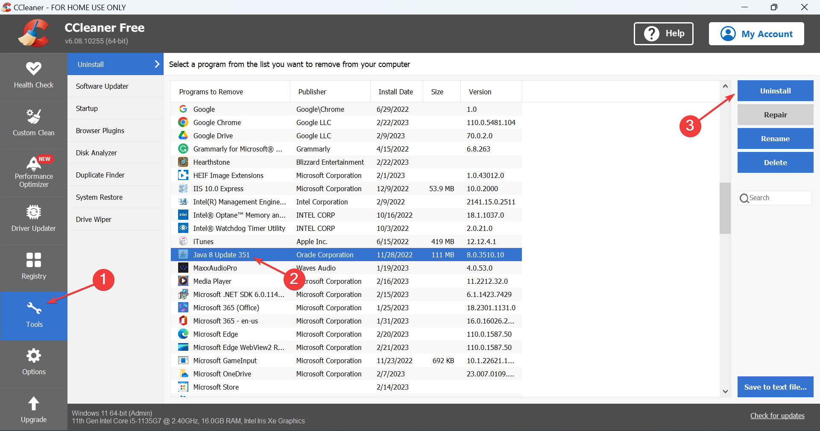Sort by Programs to Remove column
Viewport: 820px width, 431px height.
[230, 92]
